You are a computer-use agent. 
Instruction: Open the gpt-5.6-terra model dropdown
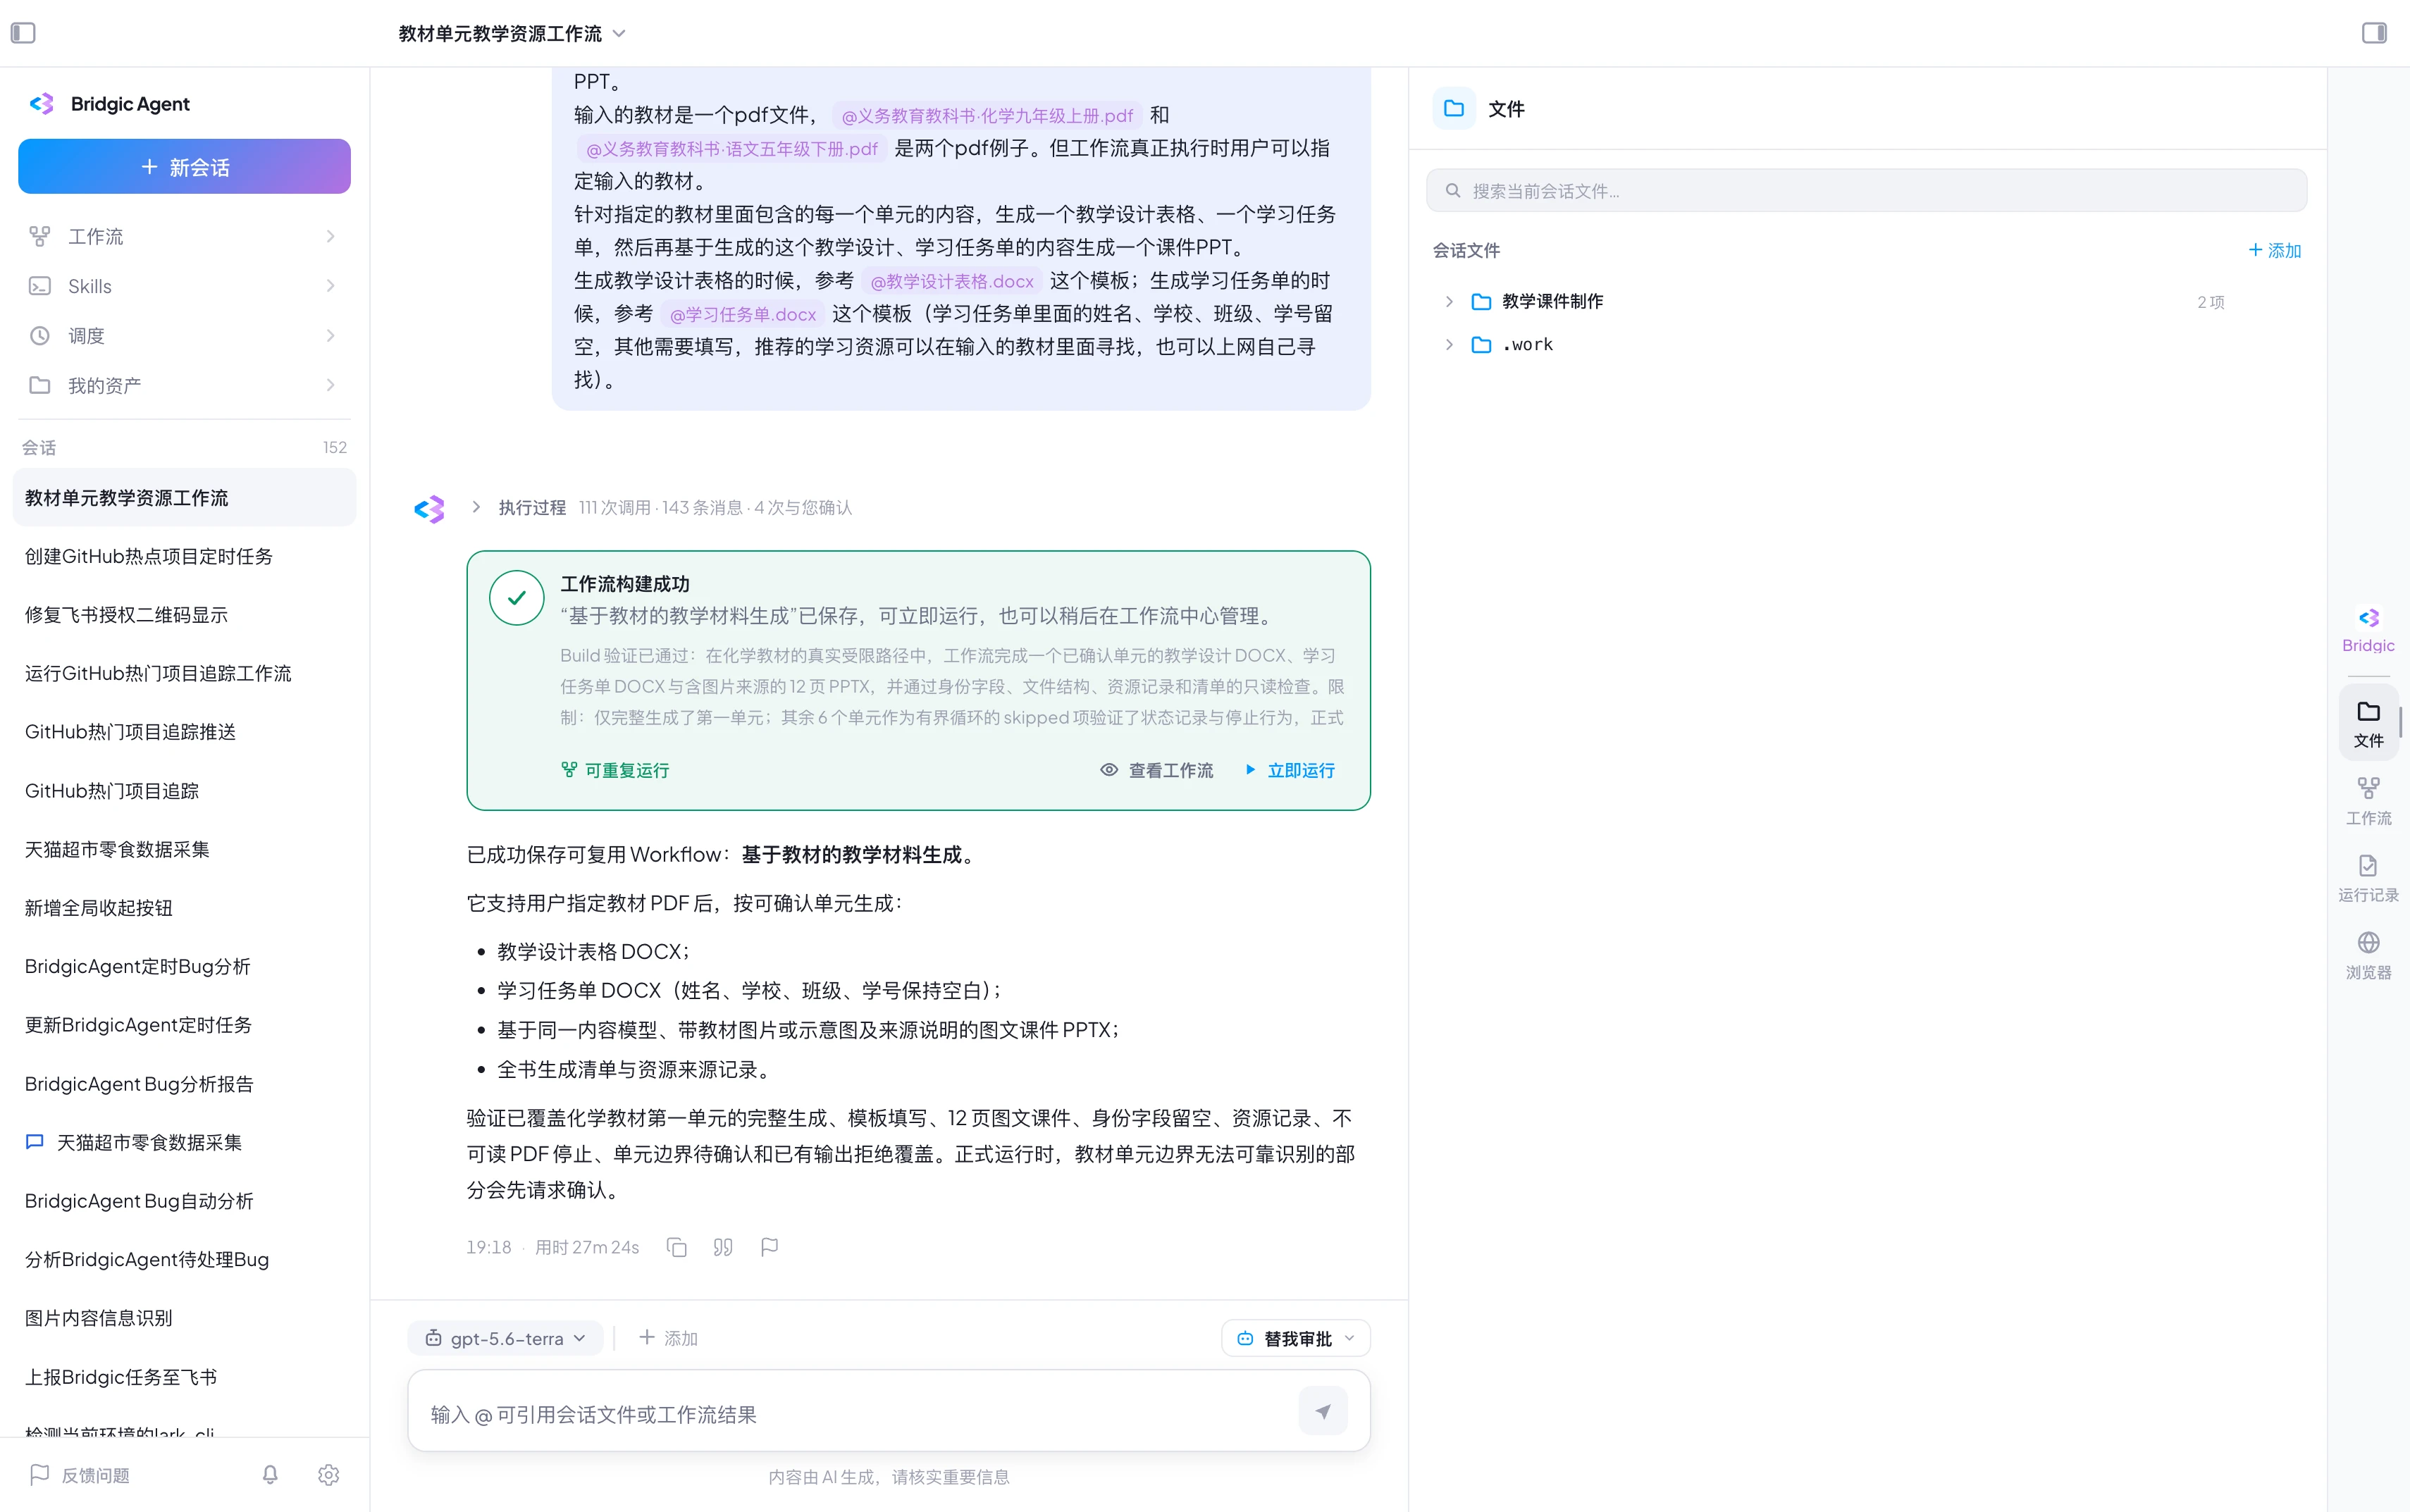(505, 1338)
